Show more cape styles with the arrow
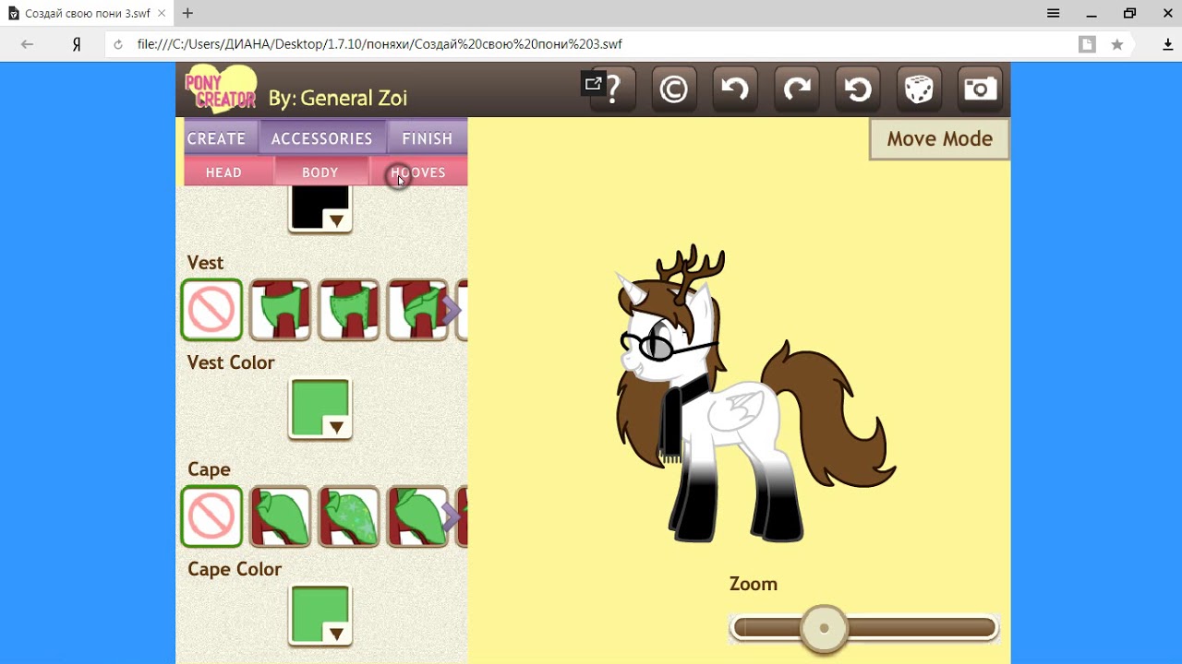 coord(452,516)
